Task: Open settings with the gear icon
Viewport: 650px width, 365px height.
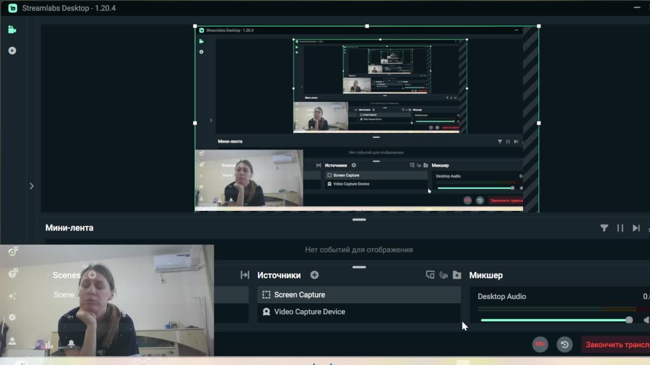Action: [12, 317]
